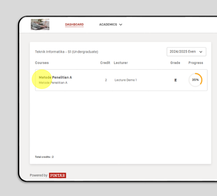
Task: Click the Grade column header
Action: point(175,63)
